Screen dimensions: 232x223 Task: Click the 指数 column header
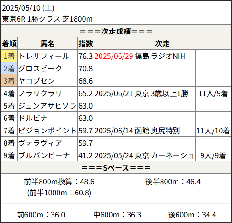point(86,44)
